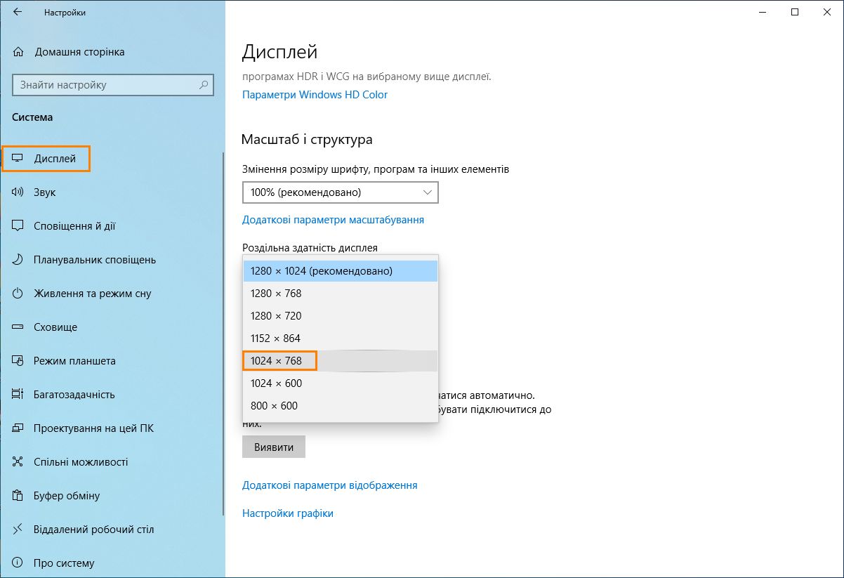Click the shared experiences icon for Спільні можливості
The width and height of the screenshot is (844, 578).
pyautogui.click(x=18, y=462)
